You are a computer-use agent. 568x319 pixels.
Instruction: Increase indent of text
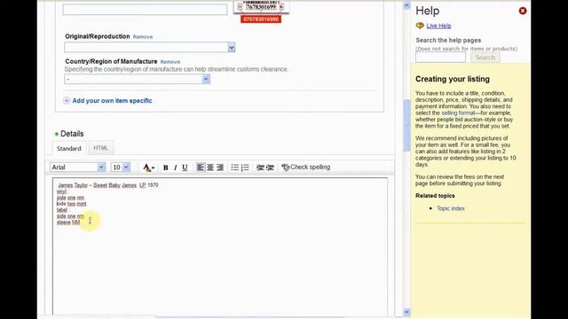click(270, 167)
